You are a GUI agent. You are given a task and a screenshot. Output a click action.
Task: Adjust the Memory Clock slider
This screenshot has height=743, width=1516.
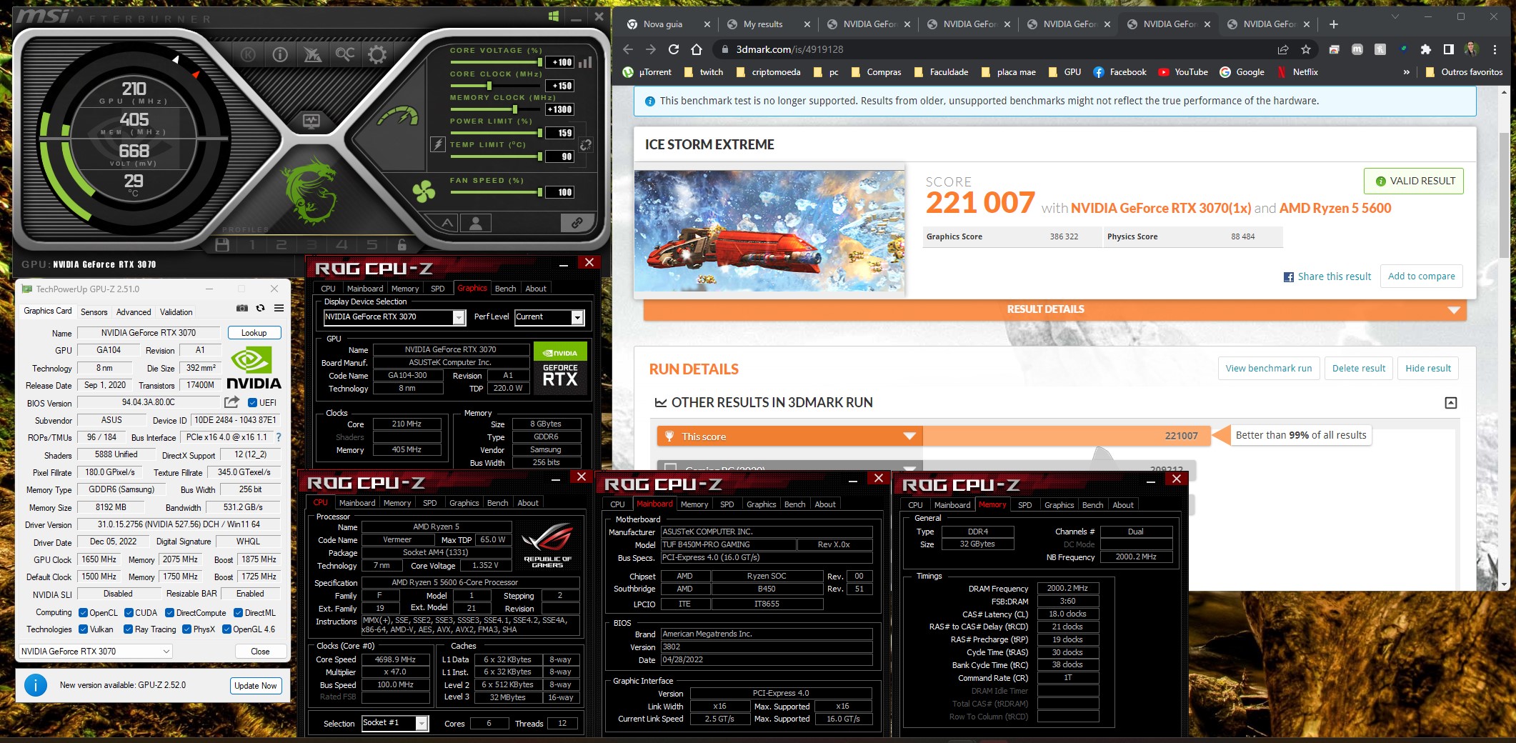pos(494,109)
